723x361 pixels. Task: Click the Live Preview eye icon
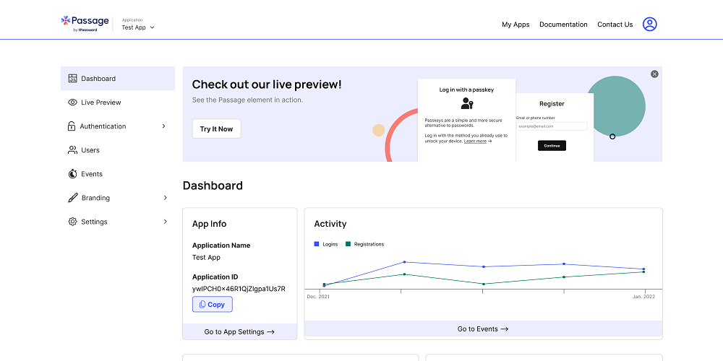[72, 103]
